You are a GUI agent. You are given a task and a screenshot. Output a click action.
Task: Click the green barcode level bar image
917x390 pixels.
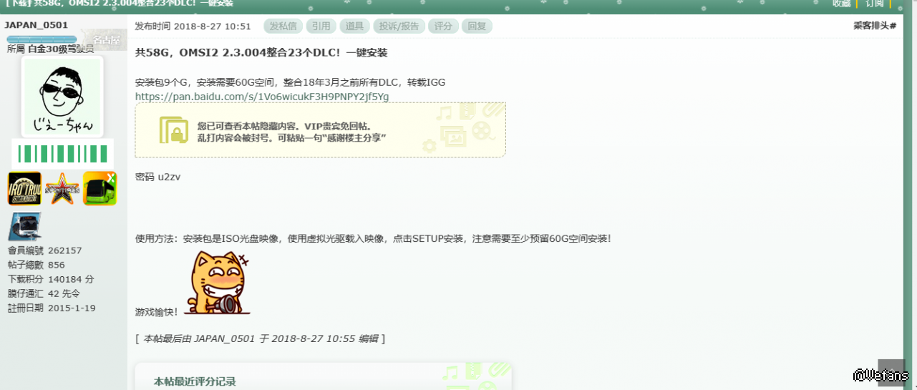point(62,154)
